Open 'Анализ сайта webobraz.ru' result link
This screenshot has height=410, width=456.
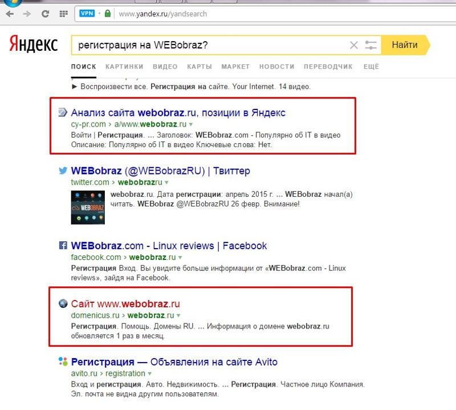coord(178,112)
